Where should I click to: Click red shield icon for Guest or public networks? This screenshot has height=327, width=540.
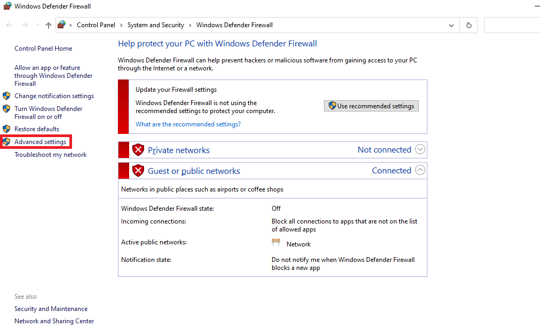click(x=138, y=170)
